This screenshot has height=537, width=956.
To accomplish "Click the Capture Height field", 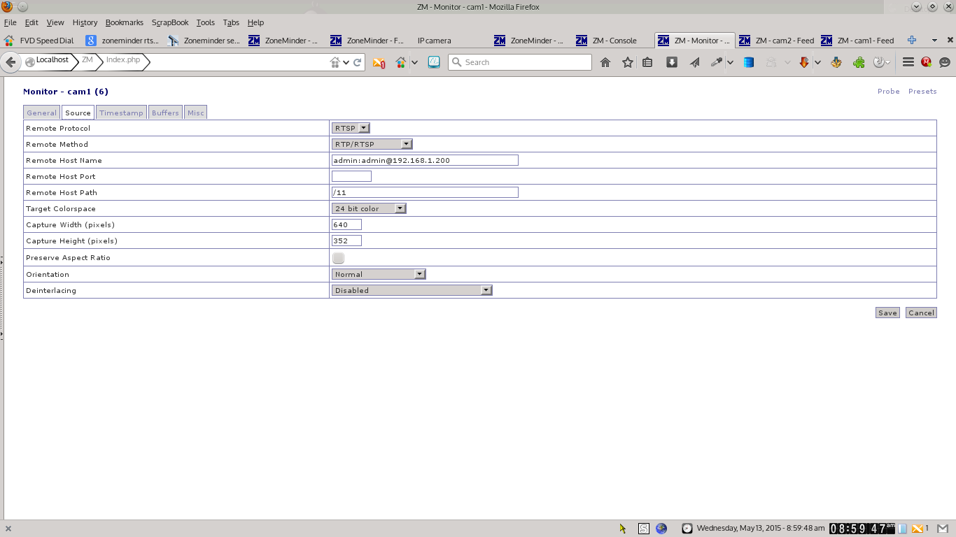I will tap(346, 241).
